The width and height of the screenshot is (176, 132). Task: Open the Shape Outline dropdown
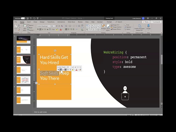coord(116,27)
